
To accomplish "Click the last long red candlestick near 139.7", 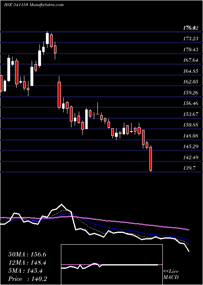I will [151, 159].
